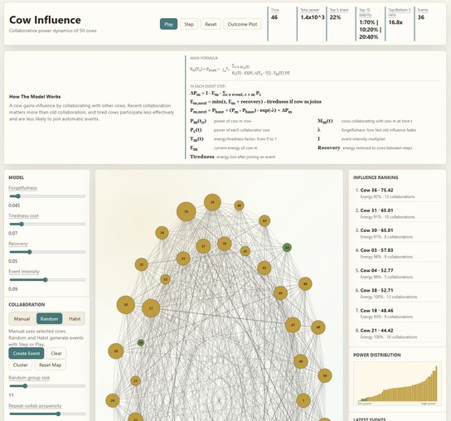
Task: Click the Events stat value 36
Action: [x=421, y=17]
